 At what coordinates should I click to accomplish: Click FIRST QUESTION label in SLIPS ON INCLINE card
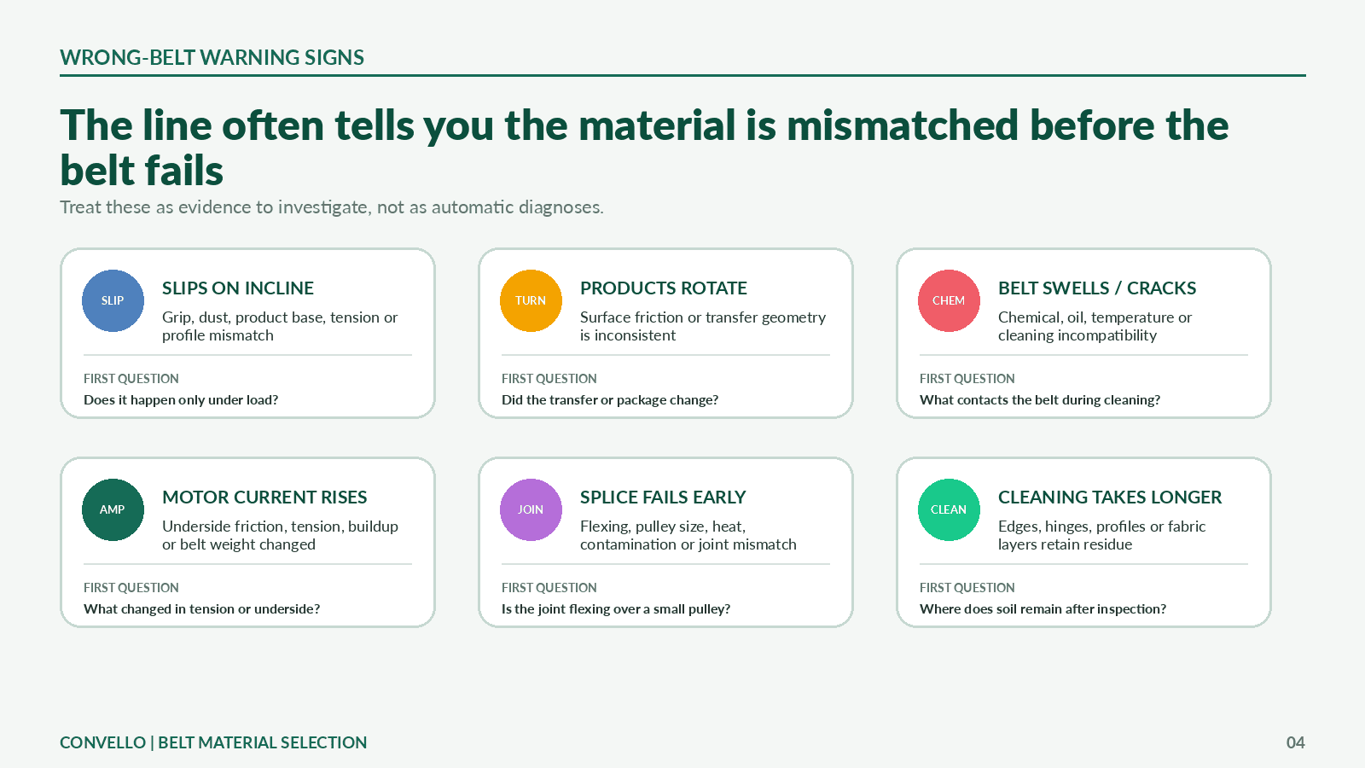[x=131, y=379]
